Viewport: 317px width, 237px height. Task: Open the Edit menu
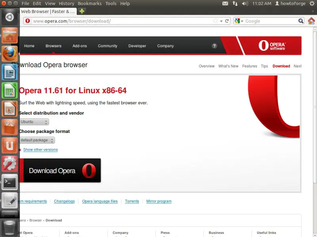point(37,4)
